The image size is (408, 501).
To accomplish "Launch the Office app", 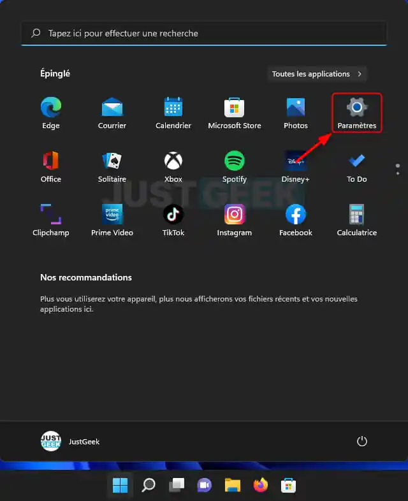I will (51, 166).
